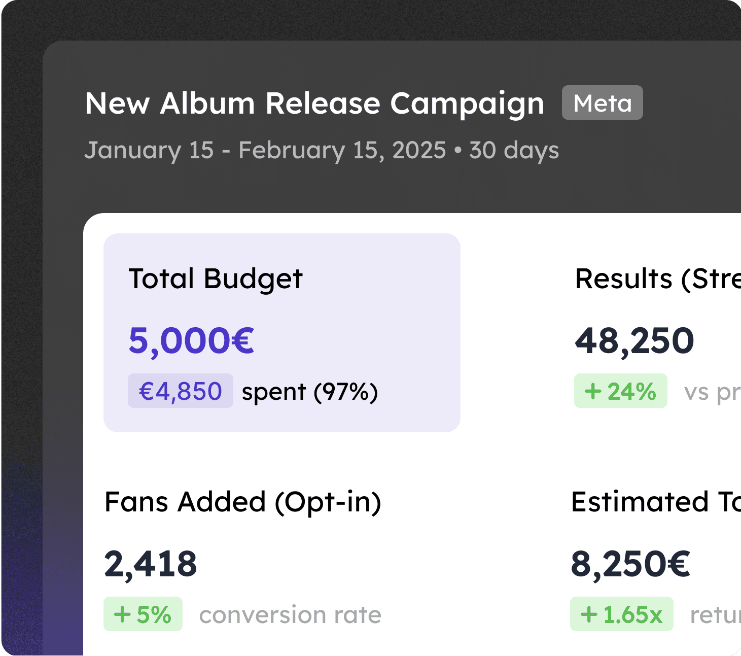Select the 2,418 fans added value
Image resolution: width=741 pixels, height=656 pixels.
[x=151, y=564]
